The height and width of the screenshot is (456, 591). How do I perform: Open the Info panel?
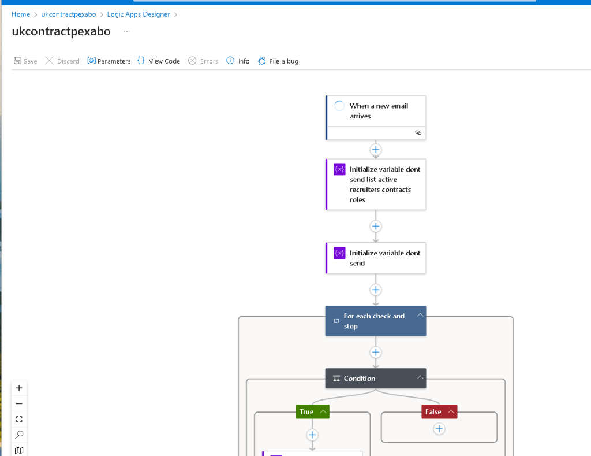point(238,61)
